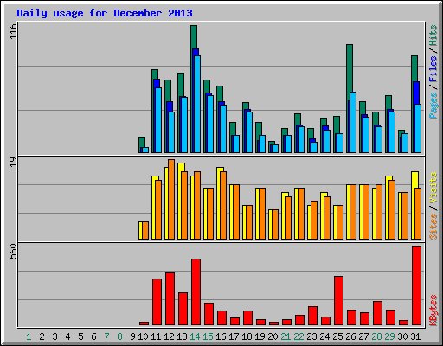Click the red KBytes bar for day 31
The height and width of the screenshot is (346, 443).
pos(416,285)
